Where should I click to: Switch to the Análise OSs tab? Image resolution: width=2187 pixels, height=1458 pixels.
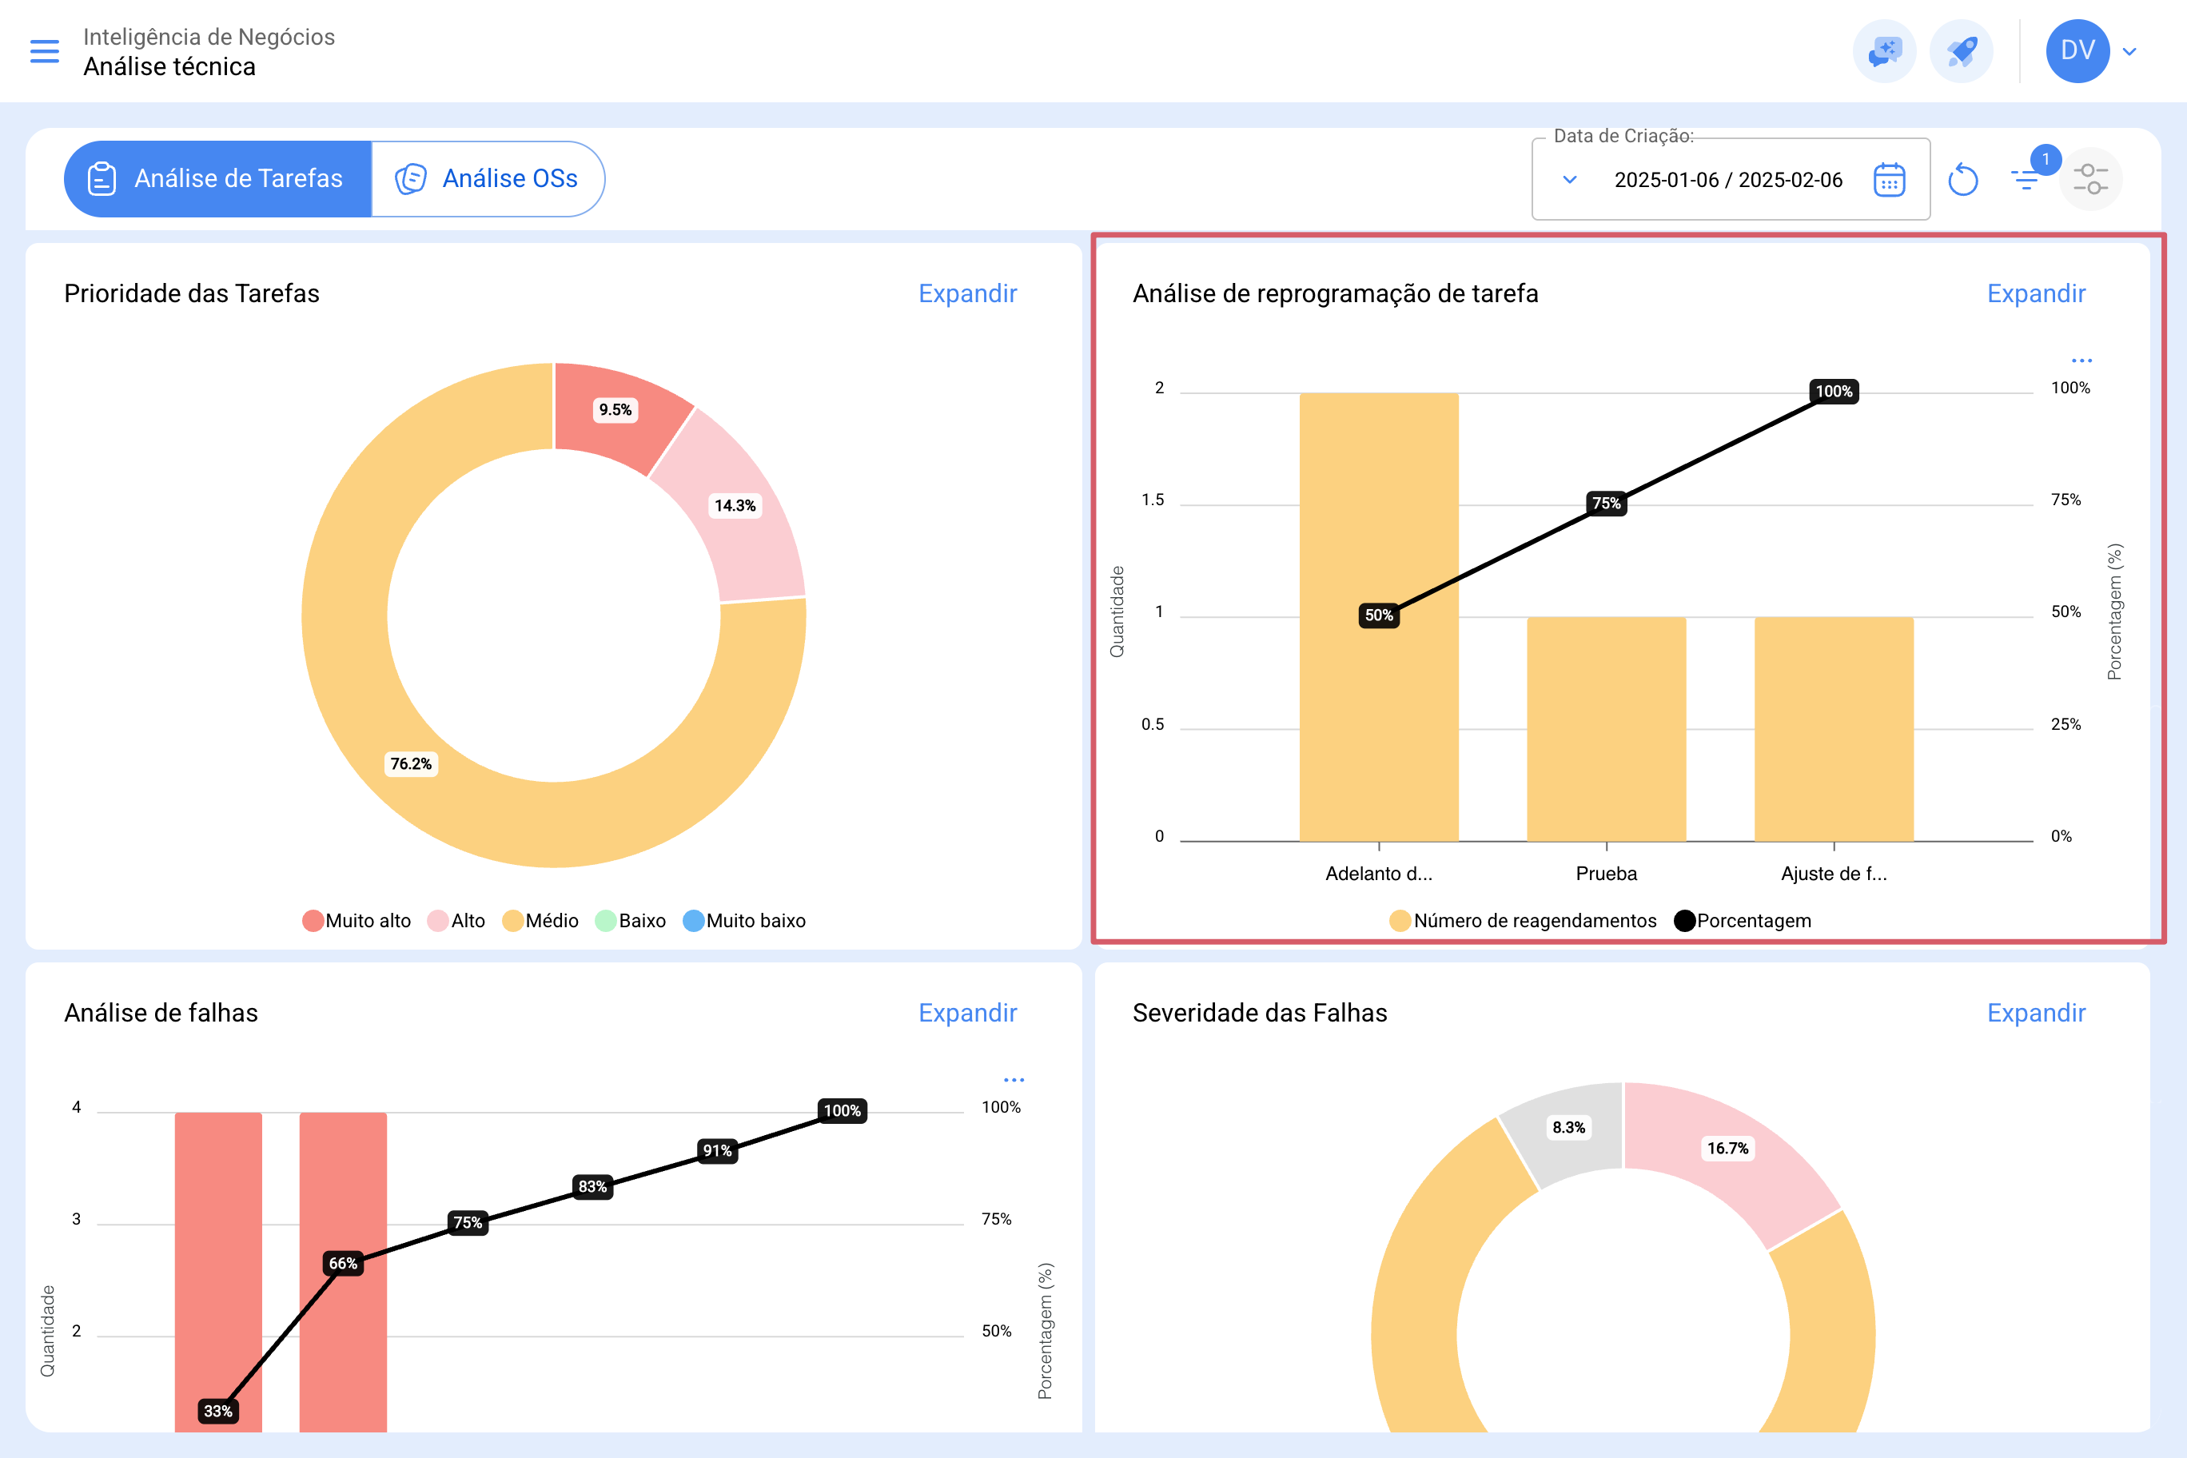pos(488,178)
